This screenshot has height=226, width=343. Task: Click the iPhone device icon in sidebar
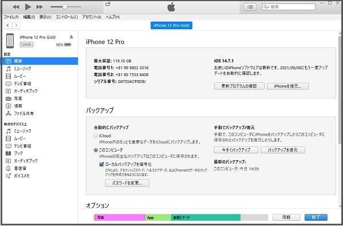(x=10, y=41)
